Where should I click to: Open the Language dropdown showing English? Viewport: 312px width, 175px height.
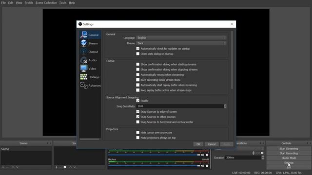click(181, 38)
